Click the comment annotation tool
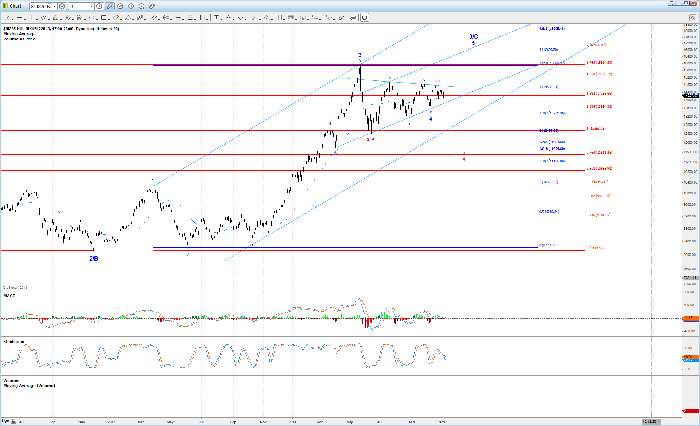Screen dimensions: 700x426 coord(353,17)
